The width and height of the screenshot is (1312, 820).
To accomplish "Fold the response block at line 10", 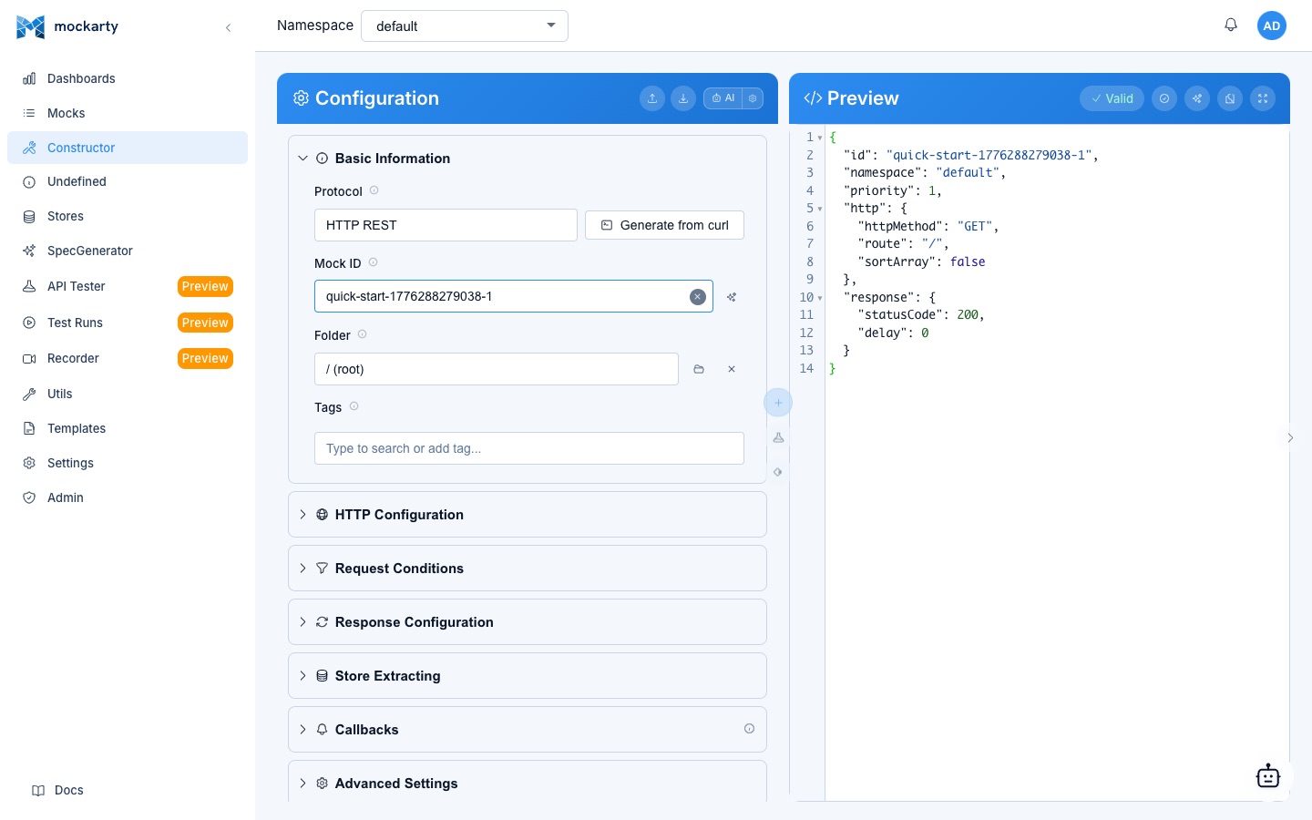I will [x=820, y=298].
